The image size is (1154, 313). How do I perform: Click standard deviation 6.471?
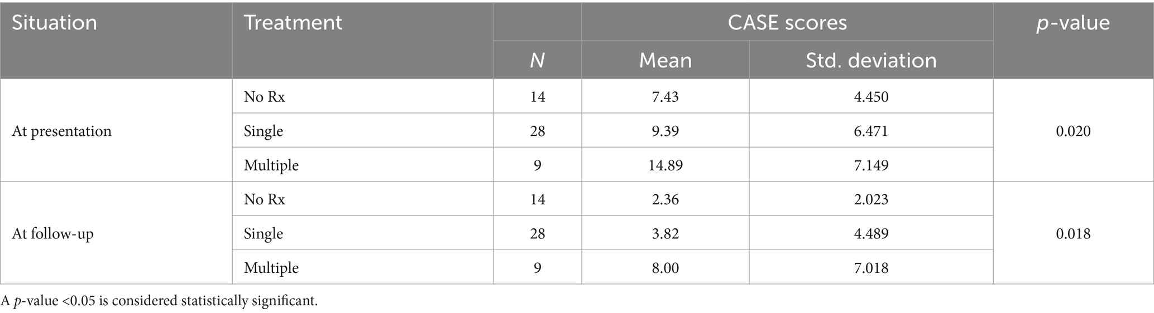pos(871,131)
